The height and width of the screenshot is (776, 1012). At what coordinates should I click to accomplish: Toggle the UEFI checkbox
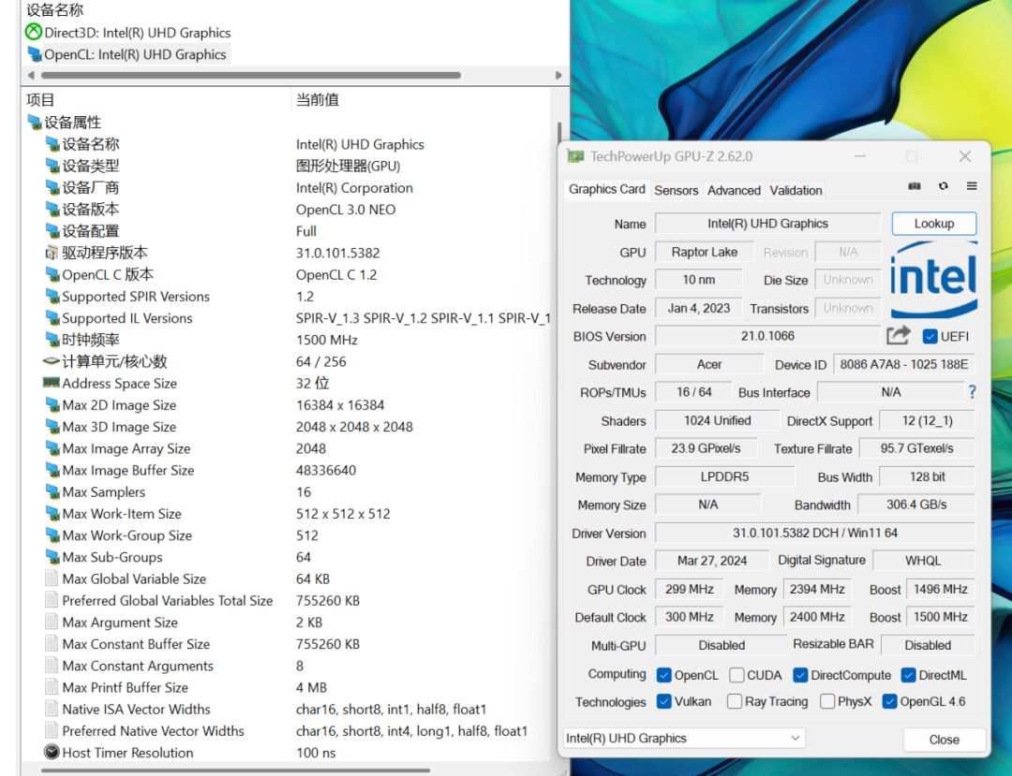(x=930, y=336)
